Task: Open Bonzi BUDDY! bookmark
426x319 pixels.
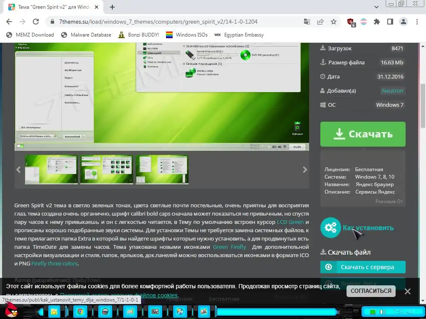Action: click(139, 35)
